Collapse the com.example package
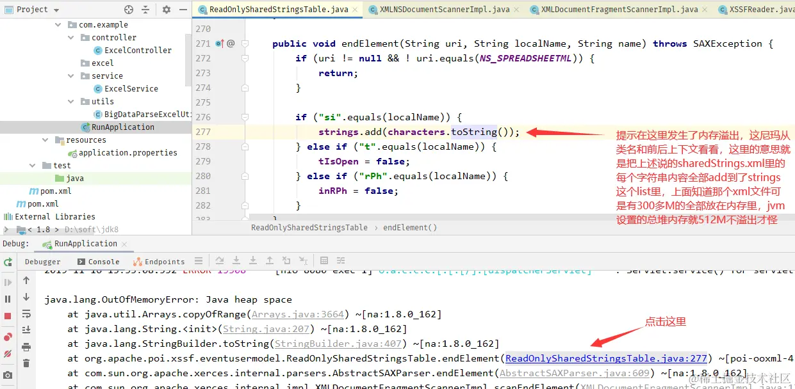This screenshot has height=389, width=795. coord(59,24)
